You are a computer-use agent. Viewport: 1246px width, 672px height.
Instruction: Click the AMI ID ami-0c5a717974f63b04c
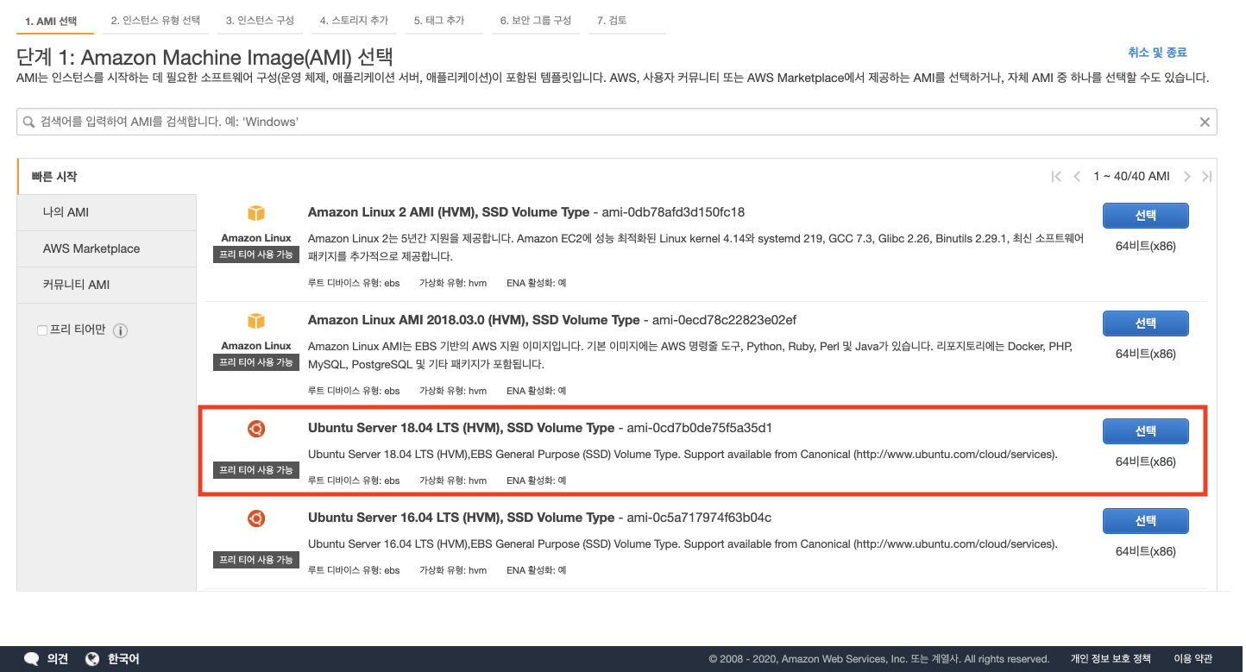click(699, 518)
